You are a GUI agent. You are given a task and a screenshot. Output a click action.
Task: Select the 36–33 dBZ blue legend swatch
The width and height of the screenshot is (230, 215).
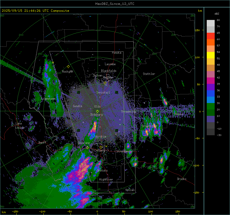(x=211, y=94)
